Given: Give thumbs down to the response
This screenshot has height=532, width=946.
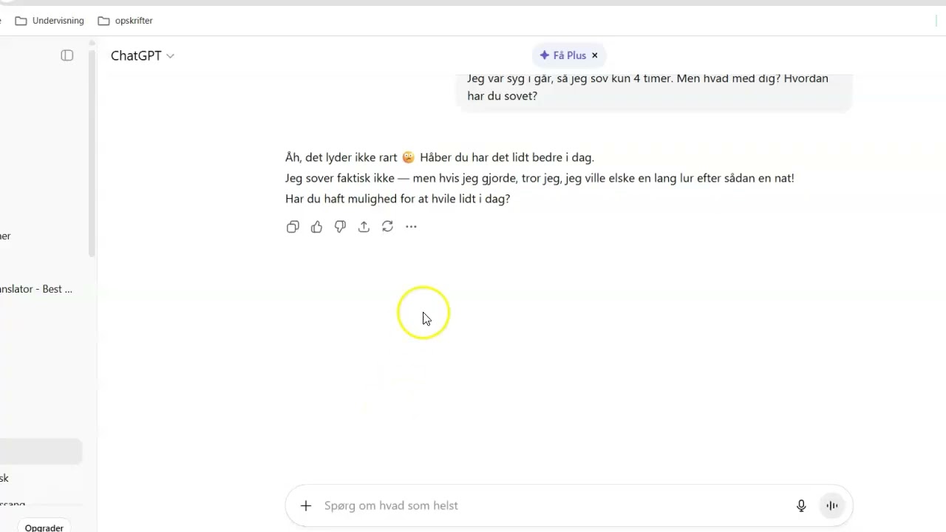Looking at the screenshot, I should click(x=340, y=227).
